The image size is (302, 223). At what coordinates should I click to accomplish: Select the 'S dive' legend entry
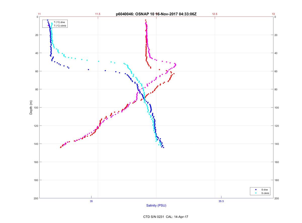tap(264, 189)
